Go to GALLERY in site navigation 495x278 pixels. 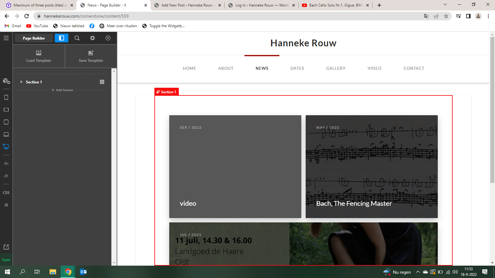(x=335, y=68)
